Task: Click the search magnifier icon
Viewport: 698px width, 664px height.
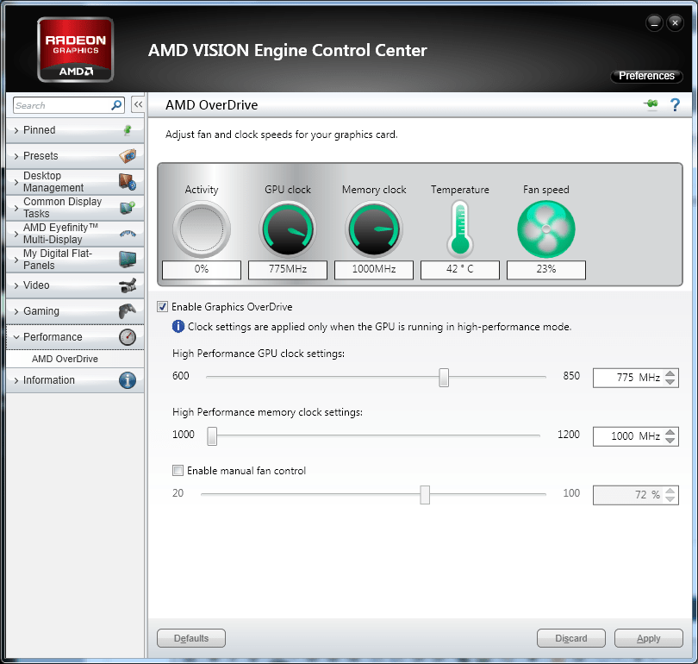Action: [116, 104]
